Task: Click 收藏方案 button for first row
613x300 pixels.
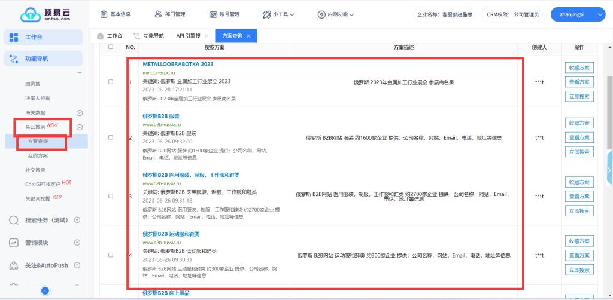Action: point(579,67)
